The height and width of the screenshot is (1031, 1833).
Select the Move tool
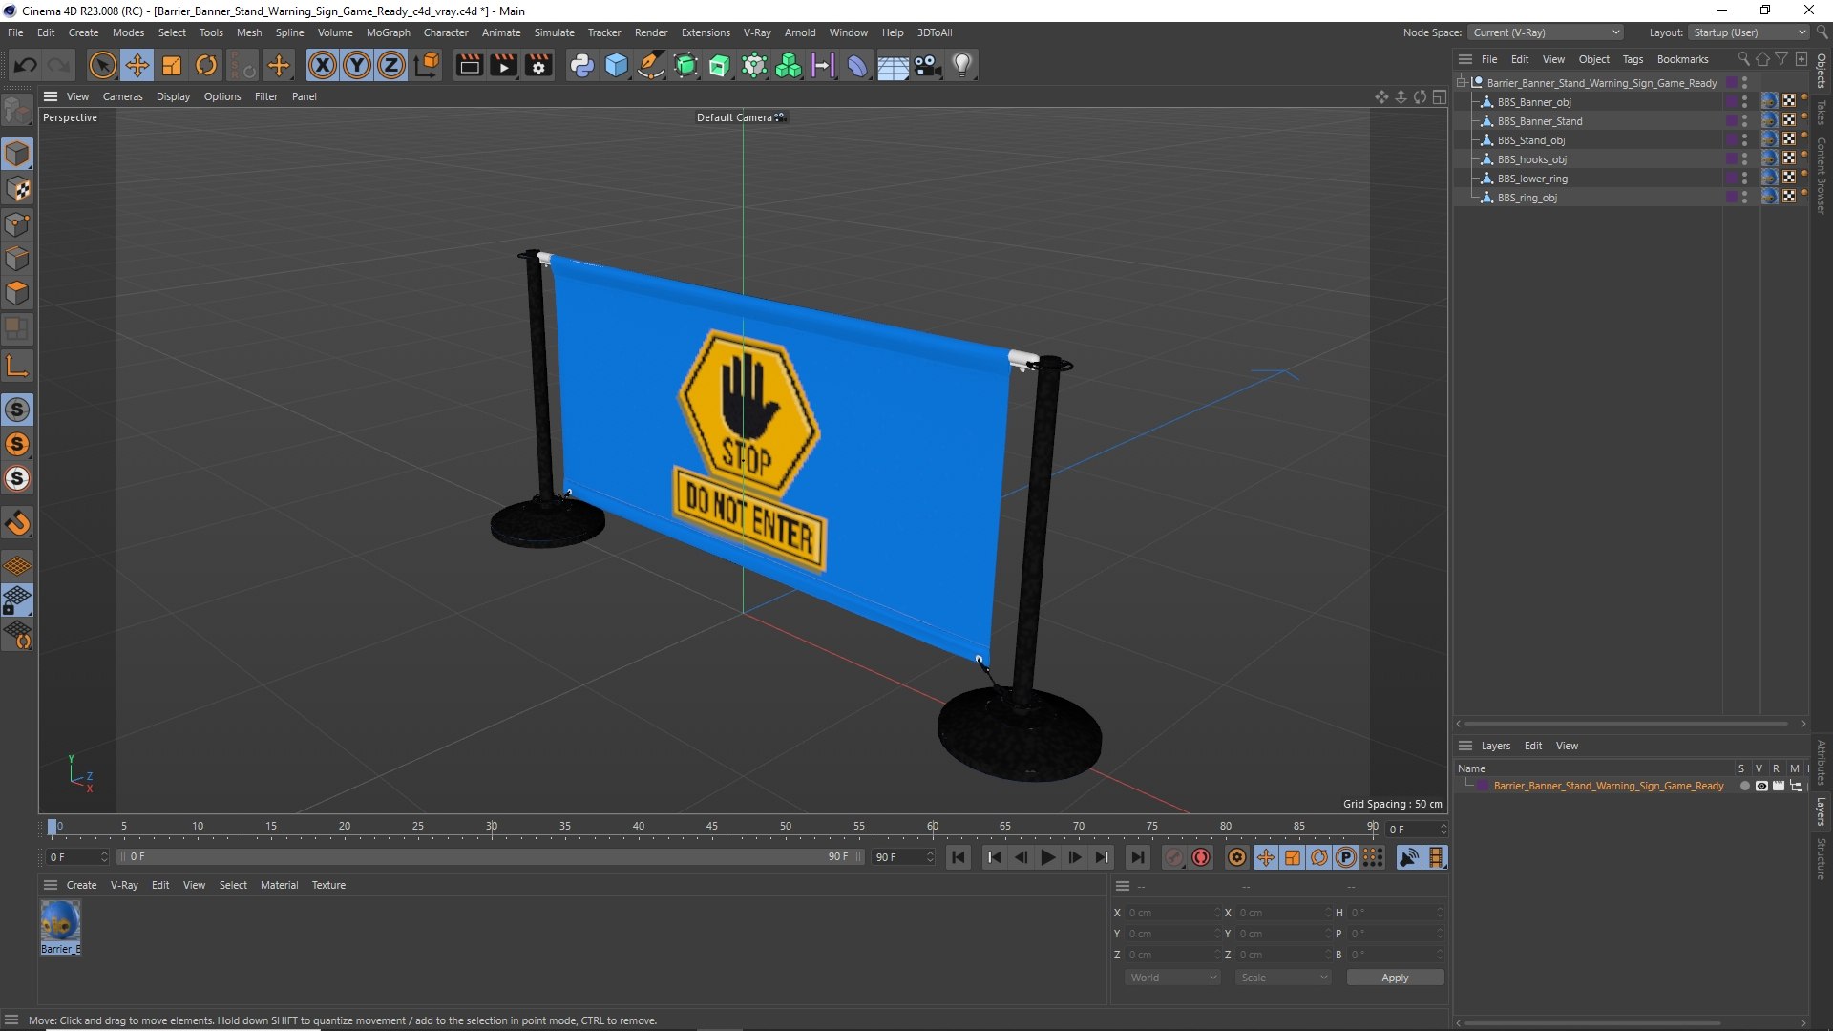(137, 65)
